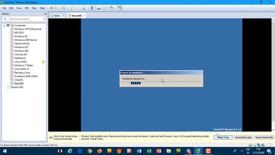The image size is (275, 155).
Task: Select Windows 7 Stater VM
Action: 24,65
